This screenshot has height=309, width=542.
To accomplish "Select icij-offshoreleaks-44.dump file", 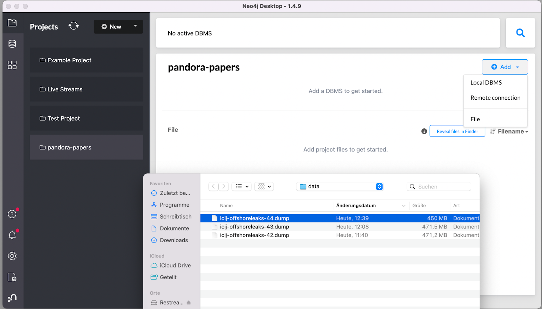I will click(x=340, y=218).
